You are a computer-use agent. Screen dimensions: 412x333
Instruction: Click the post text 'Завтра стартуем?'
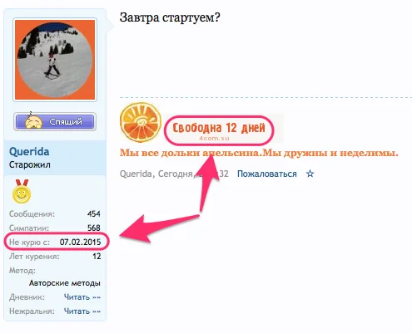pos(170,17)
